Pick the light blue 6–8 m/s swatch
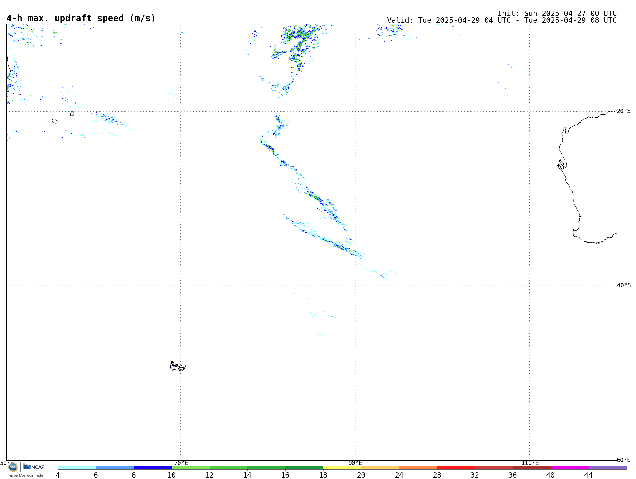Screen dimensions: 636x479 pos(115,468)
